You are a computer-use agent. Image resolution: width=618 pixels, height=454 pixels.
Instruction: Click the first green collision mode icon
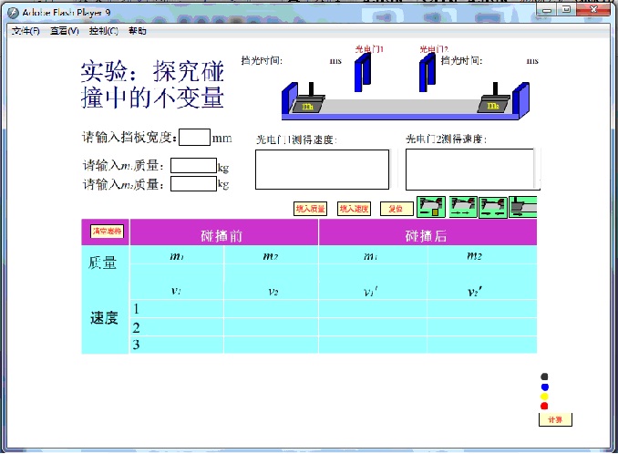430,207
